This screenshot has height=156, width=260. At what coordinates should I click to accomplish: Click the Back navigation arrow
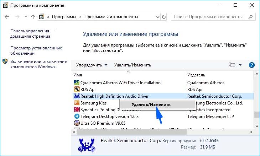point(7,17)
